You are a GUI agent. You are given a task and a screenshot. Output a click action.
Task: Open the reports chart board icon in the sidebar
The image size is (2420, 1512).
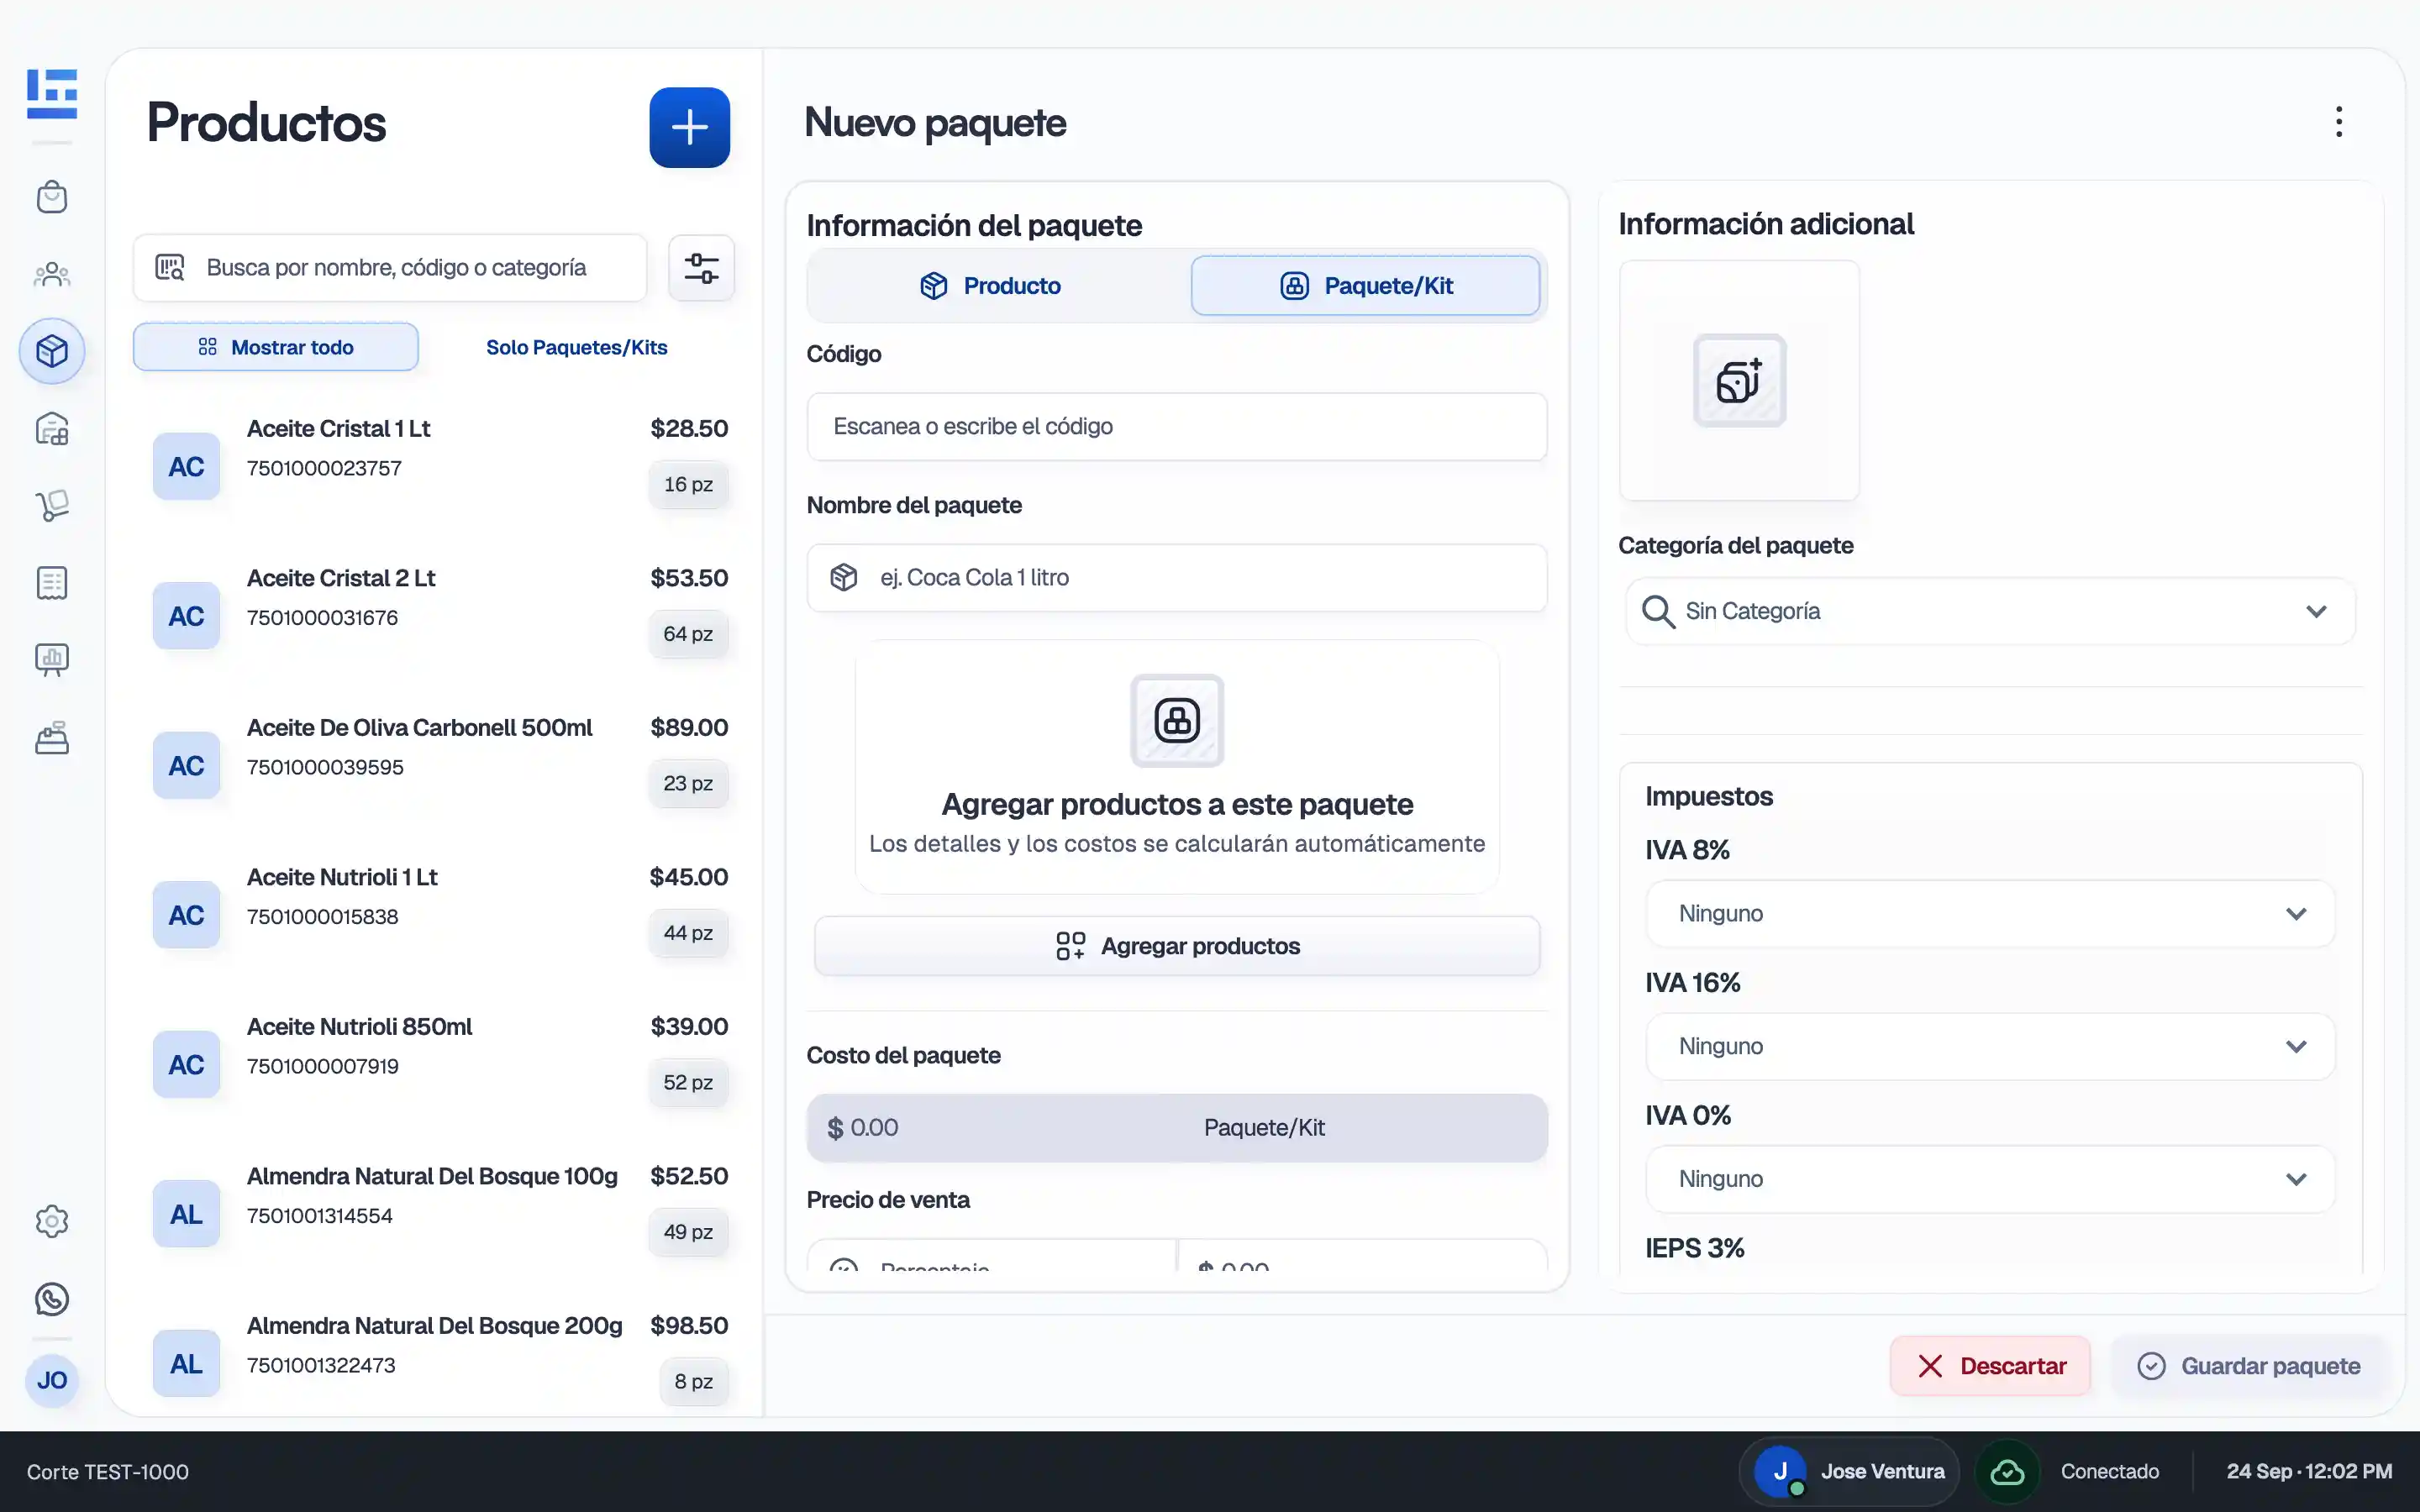tap(52, 660)
